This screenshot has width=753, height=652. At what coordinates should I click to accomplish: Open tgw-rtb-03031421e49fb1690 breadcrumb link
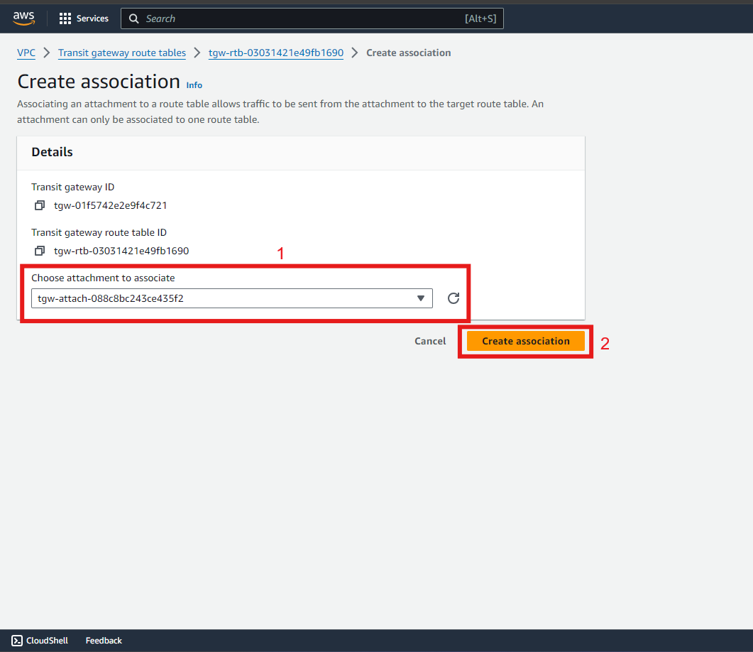point(276,53)
